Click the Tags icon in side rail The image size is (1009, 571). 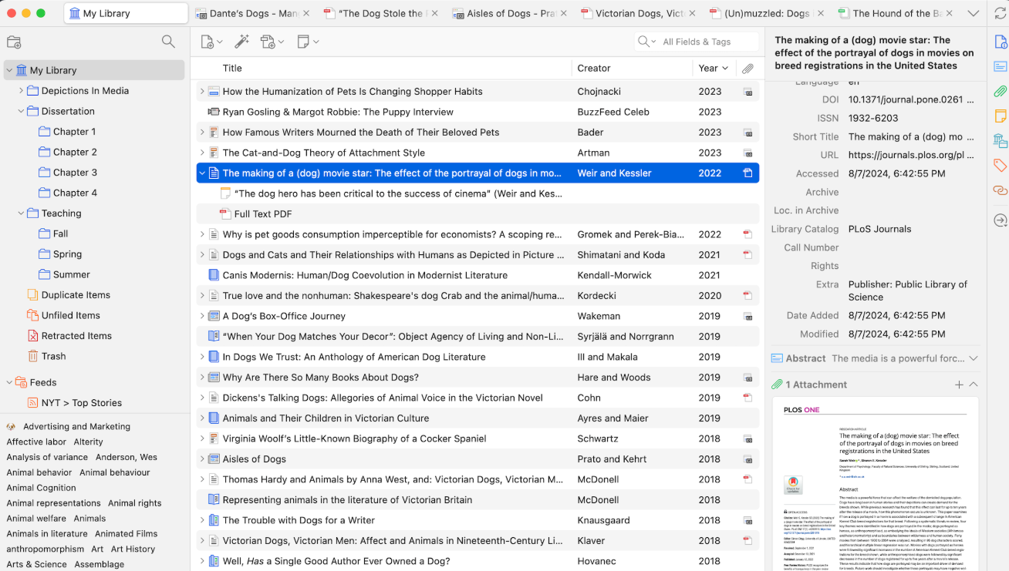(x=1000, y=165)
